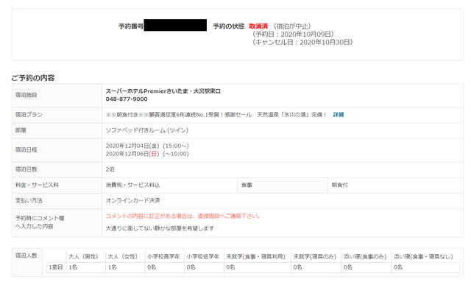Select room type ソファベッド付きルーム (ツイン)
This screenshot has width=471, height=285.
tap(147, 130)
